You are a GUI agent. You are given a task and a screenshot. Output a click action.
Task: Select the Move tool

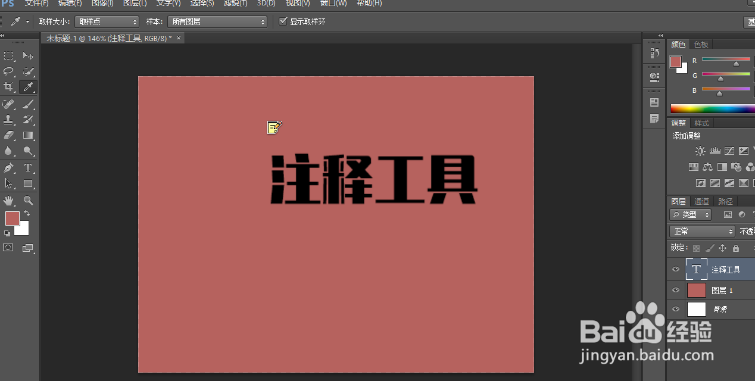[x=28, y=56]
